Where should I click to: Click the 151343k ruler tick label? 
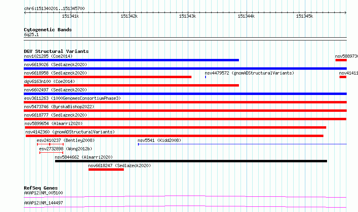point(187,16)
